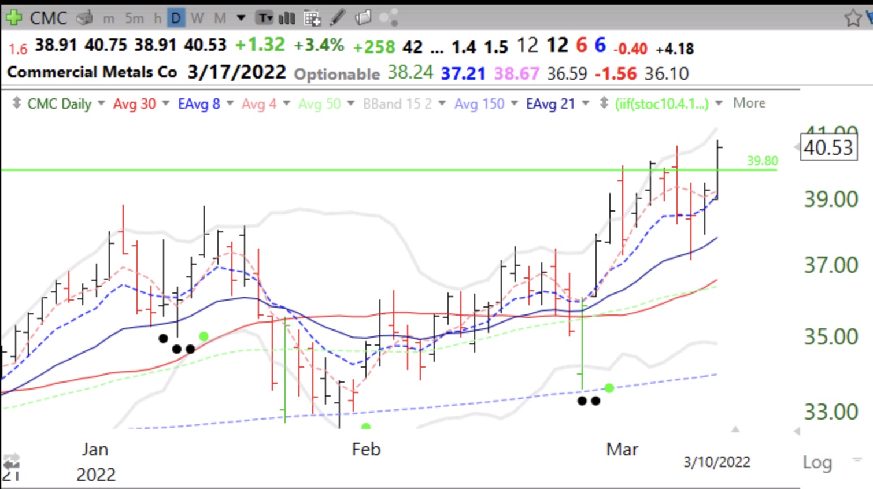Click the printer icon beside CMC
873x489 pixels.
(85, 18)
